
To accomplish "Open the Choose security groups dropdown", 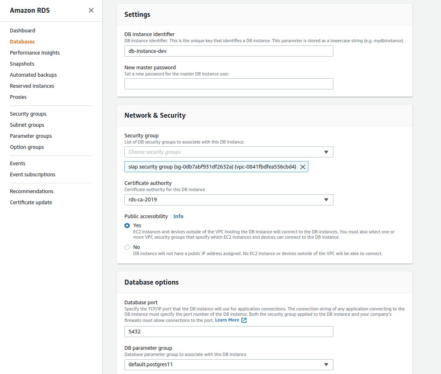I will tap(229, 152).
